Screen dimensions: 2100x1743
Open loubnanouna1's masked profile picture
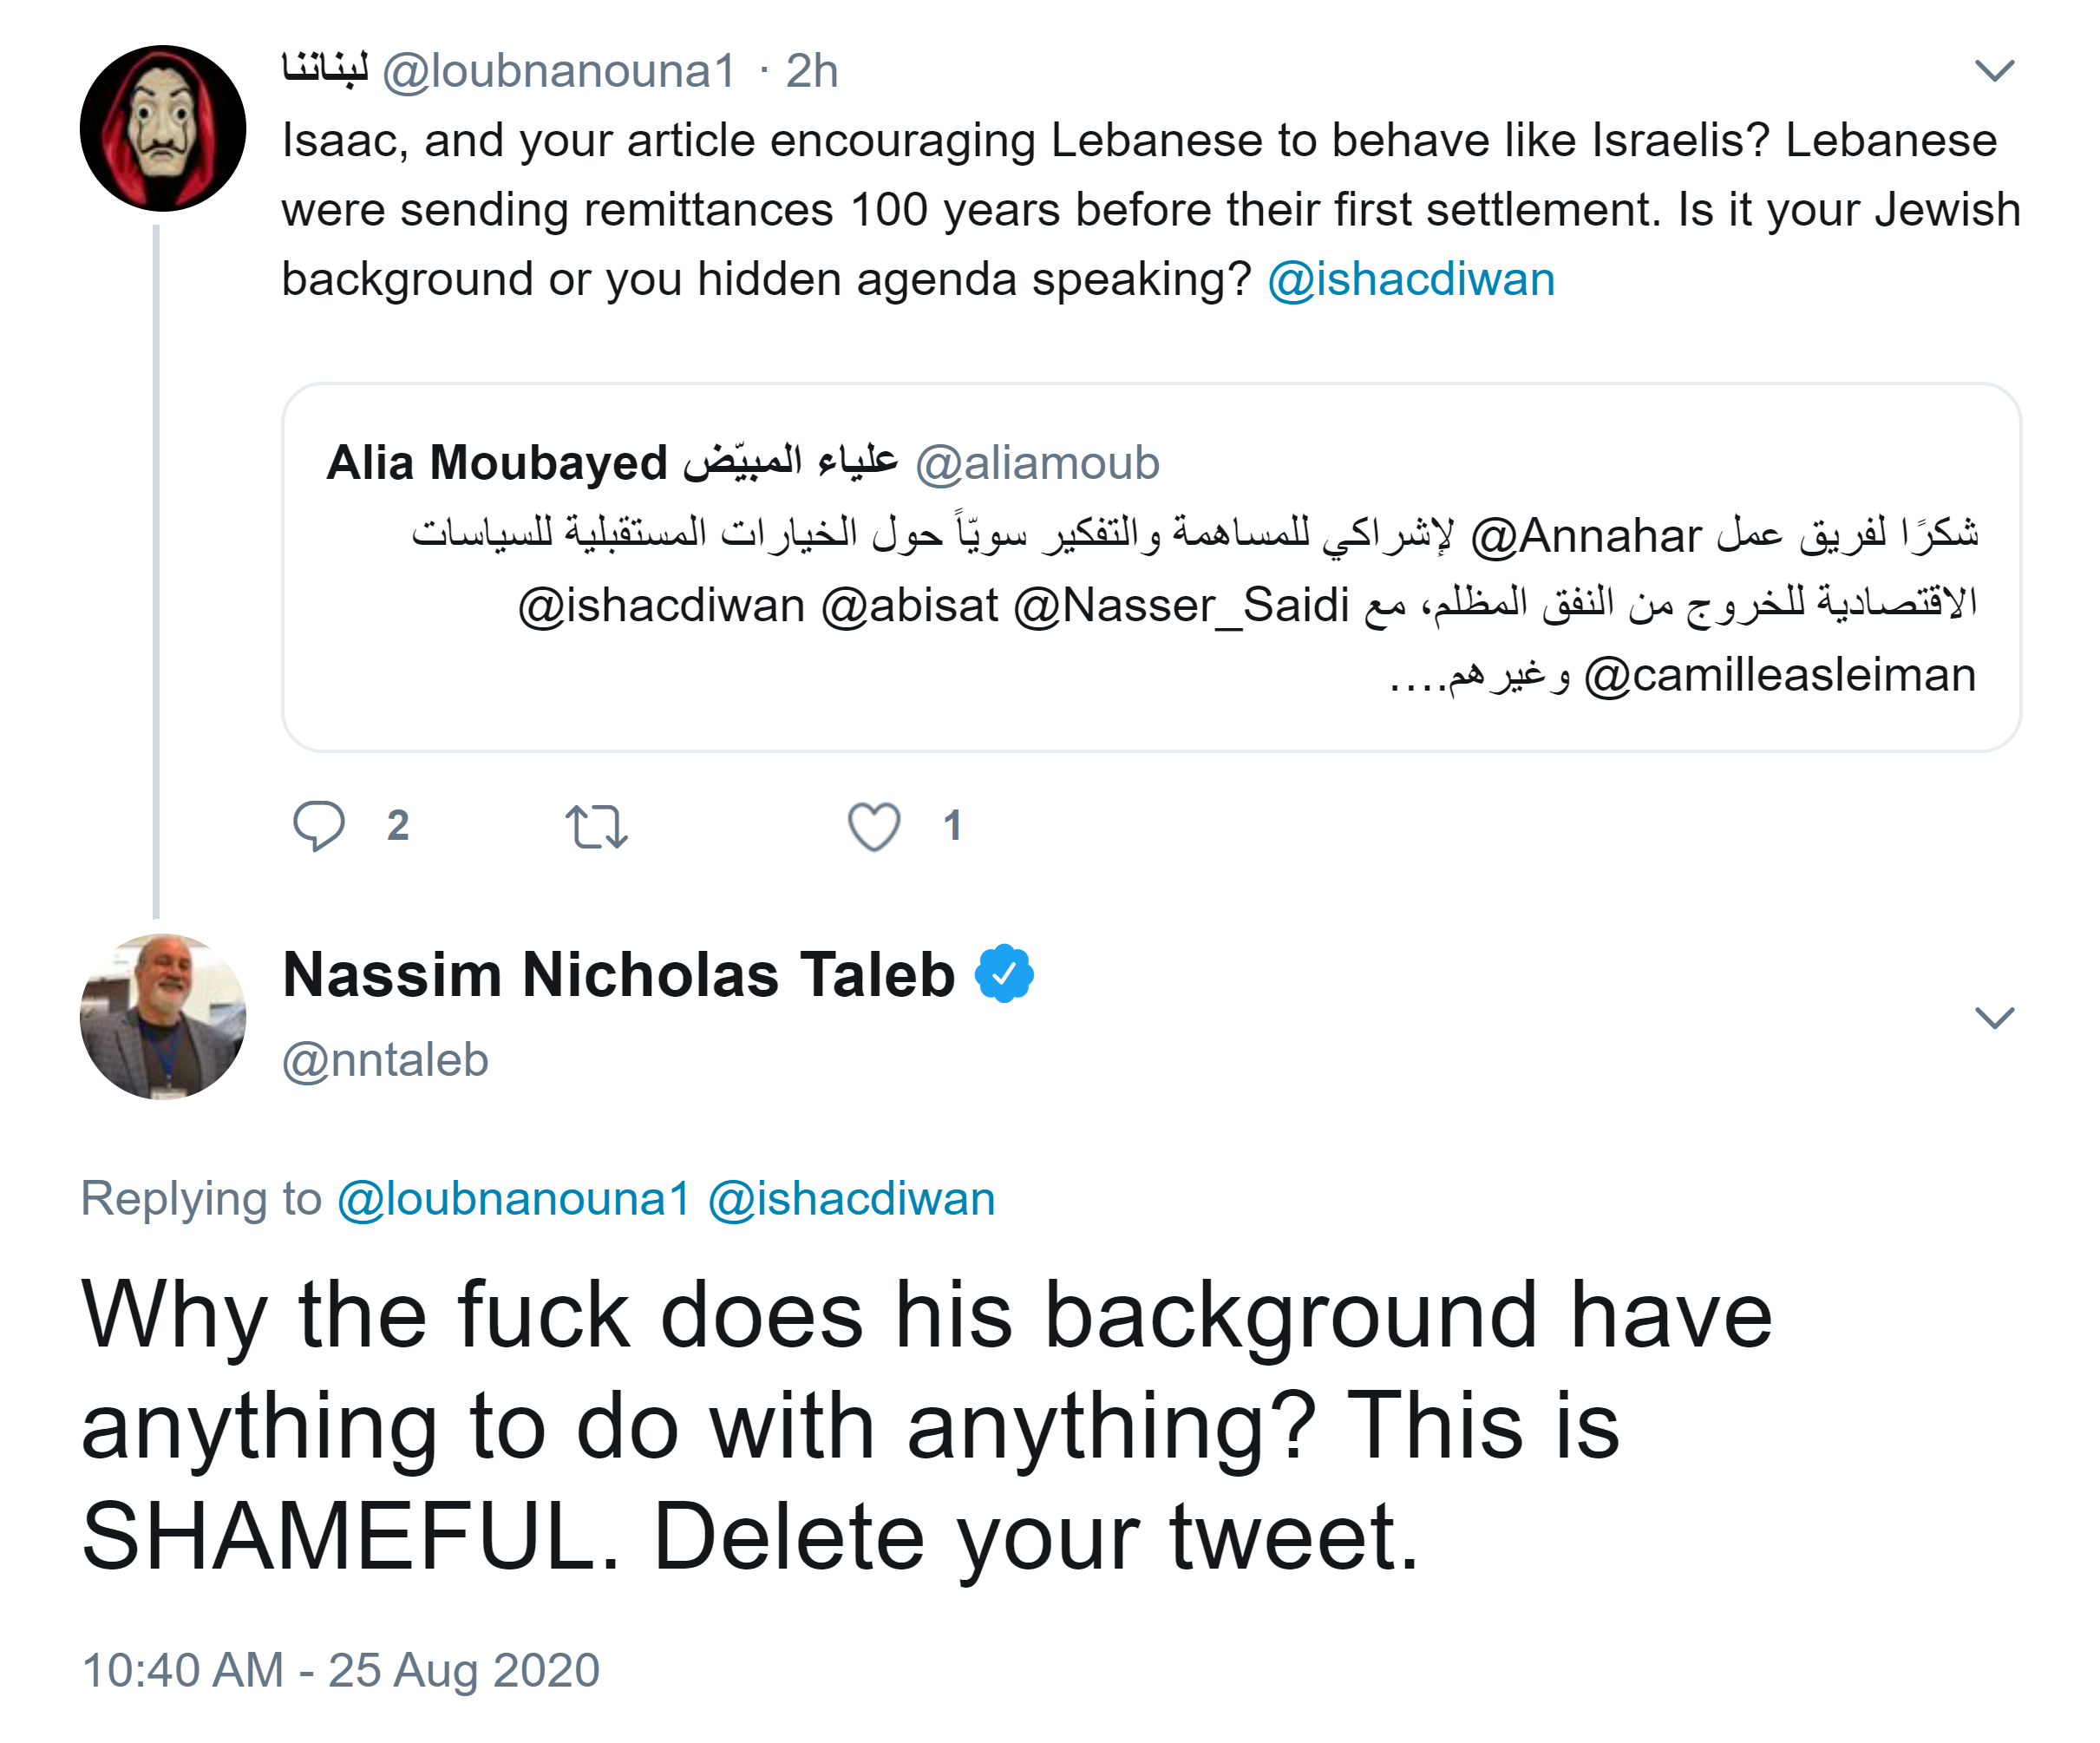pos(163,128)
